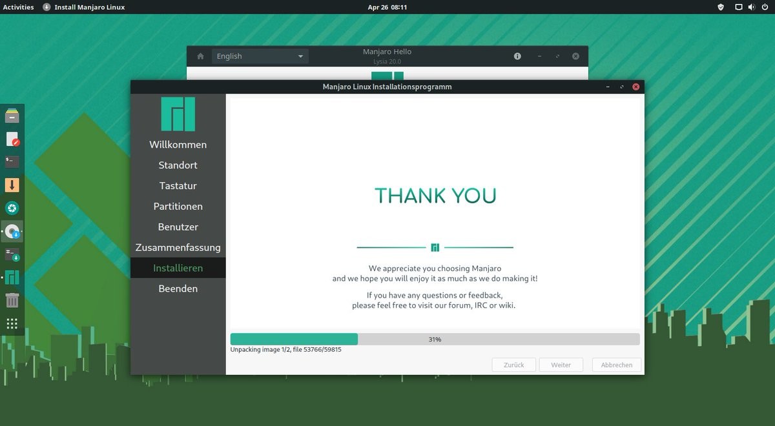Click the 'Unpacking image 1/2' status text
The image size is (775, 426).
click(x=285, y=350)
